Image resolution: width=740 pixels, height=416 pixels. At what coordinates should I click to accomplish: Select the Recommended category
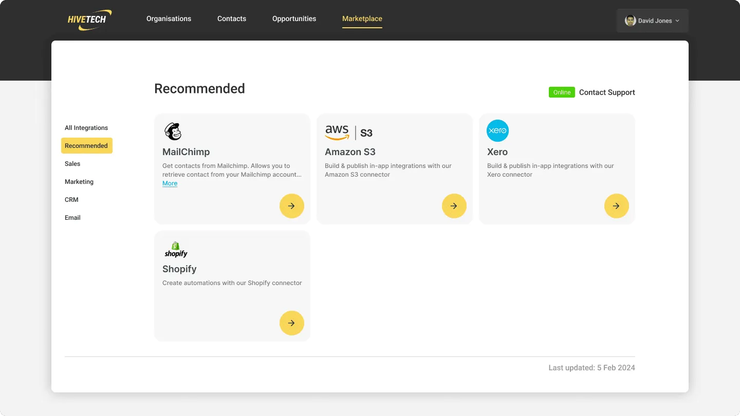pos(86,145)
